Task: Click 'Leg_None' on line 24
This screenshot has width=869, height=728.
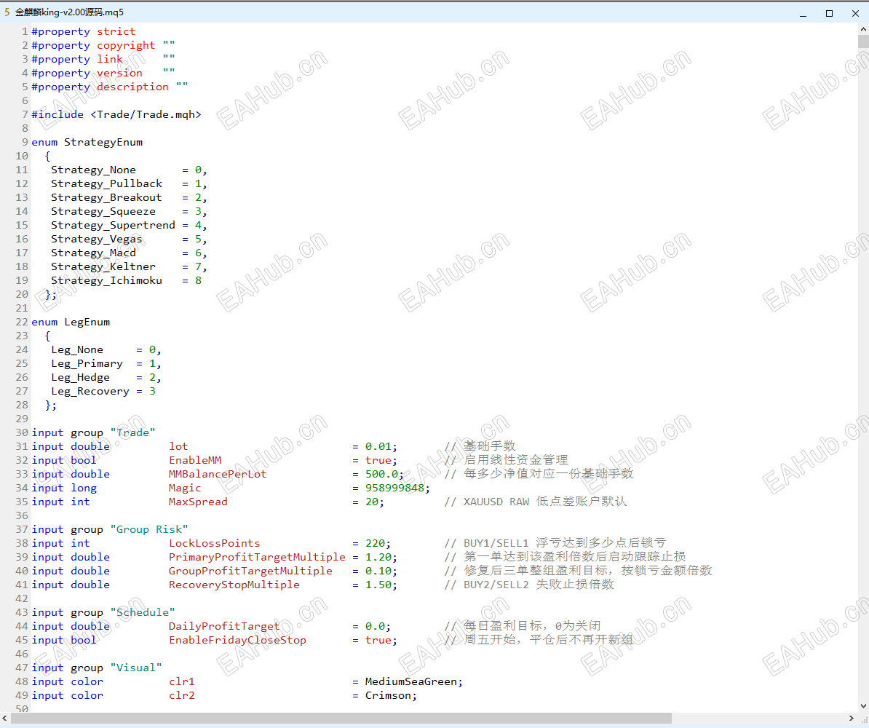Action: tap(77, 350)
